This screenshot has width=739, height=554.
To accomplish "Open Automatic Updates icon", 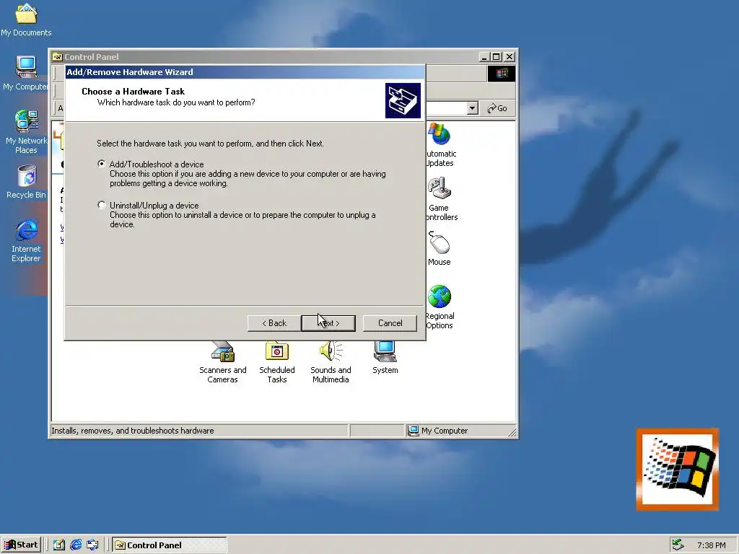I will coord(440,145).
